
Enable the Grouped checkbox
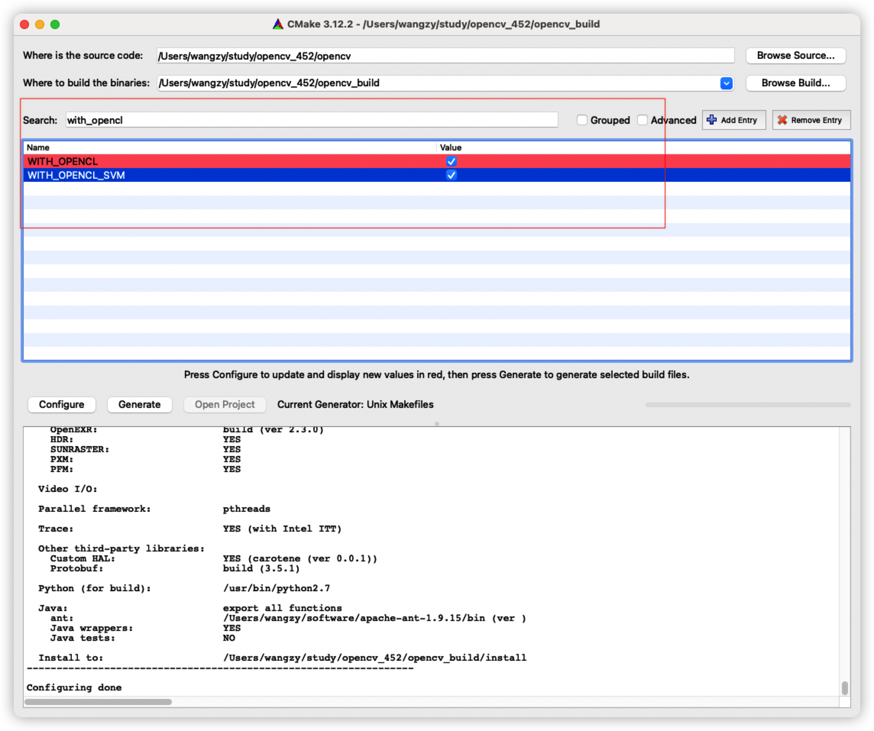(x=582, y=120)
